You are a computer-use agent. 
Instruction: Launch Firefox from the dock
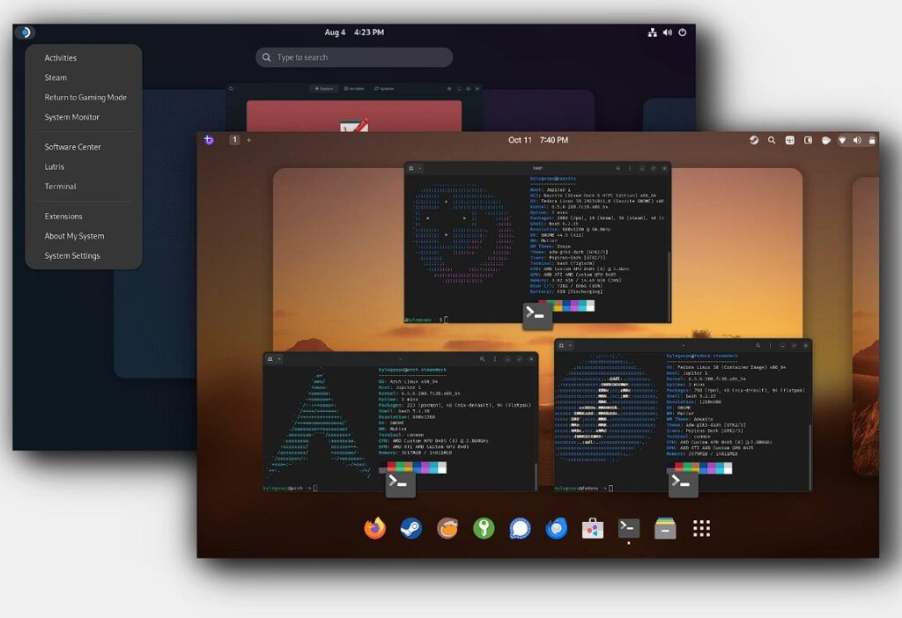pos(375,528)
